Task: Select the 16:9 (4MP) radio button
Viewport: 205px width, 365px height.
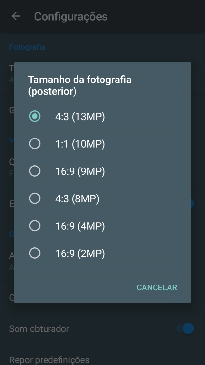Action: [x=35, y=226]
